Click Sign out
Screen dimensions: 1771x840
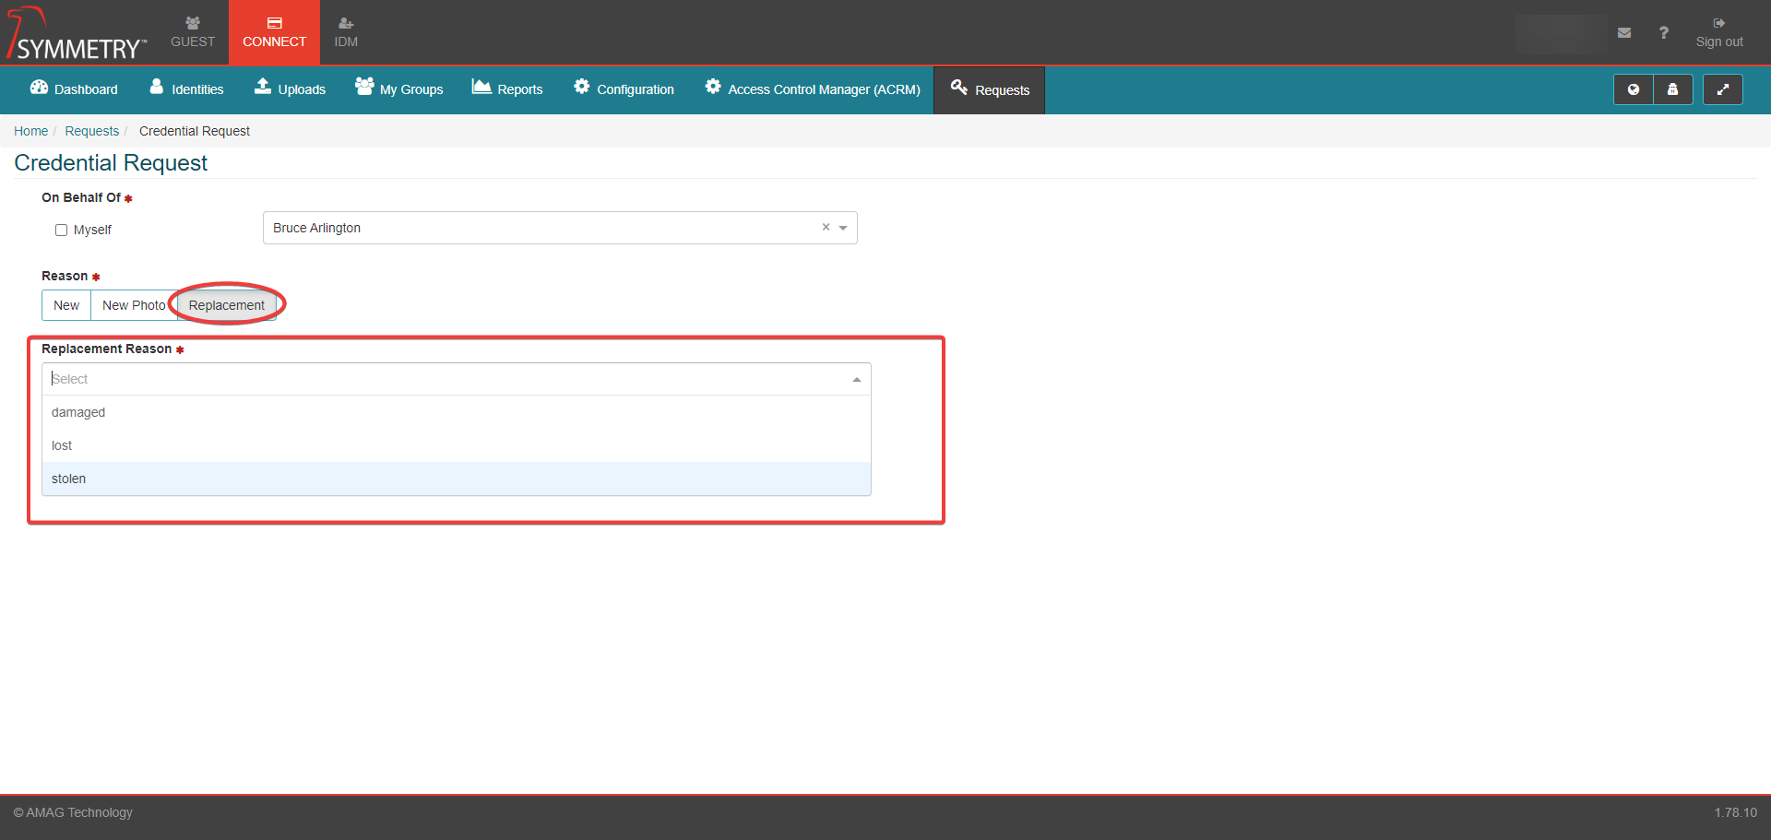(x=1719, y=32)
